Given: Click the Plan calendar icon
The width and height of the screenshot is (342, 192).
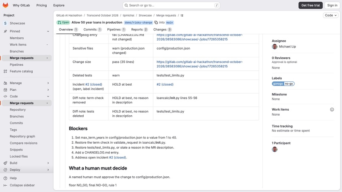Looking at the screenshot, I should (x=6, y=90).
